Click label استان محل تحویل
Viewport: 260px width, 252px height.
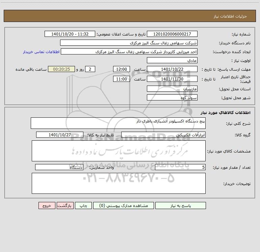pyautogui.click(x=235, y=89)
